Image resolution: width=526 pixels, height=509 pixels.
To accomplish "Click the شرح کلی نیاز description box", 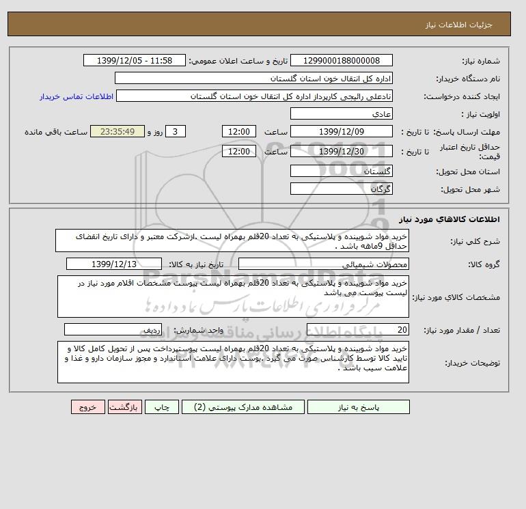I will [232, 241].
